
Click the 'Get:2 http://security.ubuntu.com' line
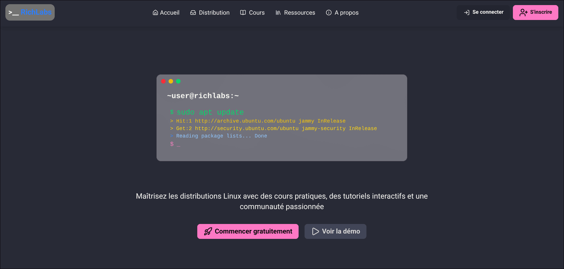(x=273, y=129)
